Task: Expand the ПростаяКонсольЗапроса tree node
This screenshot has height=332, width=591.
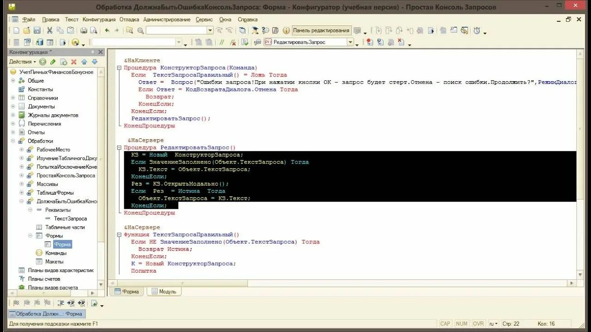Action: [x=22, y=176]
